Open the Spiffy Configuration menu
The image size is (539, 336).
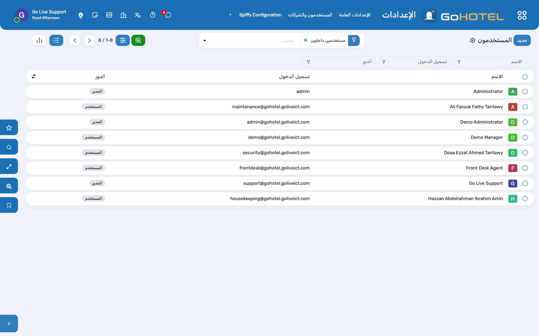[260, 15]
